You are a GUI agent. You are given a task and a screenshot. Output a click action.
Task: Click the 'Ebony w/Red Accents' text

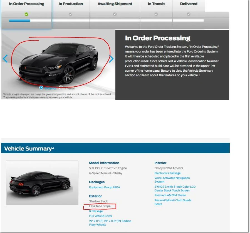(x=169, y=168)
